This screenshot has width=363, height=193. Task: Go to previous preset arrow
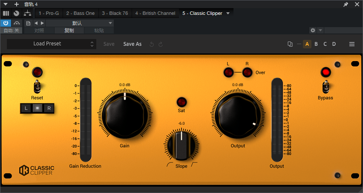coord(36,23)
